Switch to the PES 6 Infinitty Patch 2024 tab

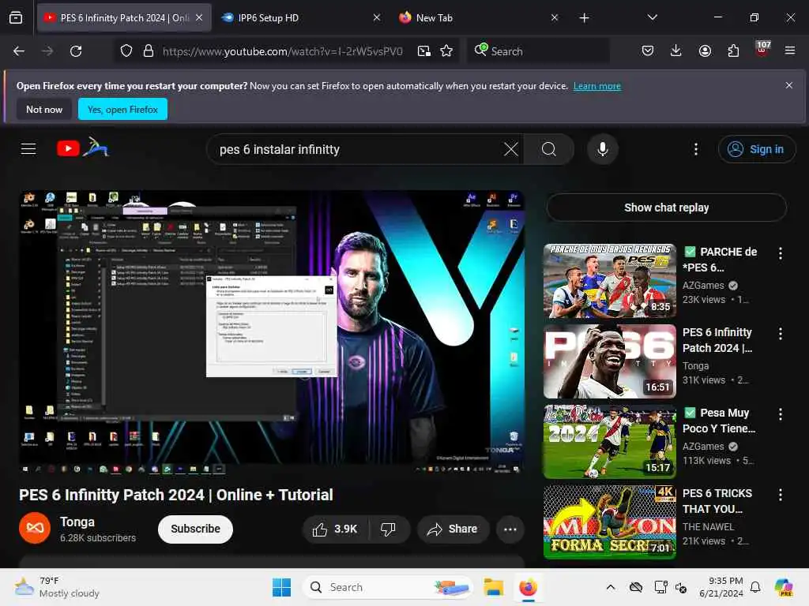(x=124, y=17)
